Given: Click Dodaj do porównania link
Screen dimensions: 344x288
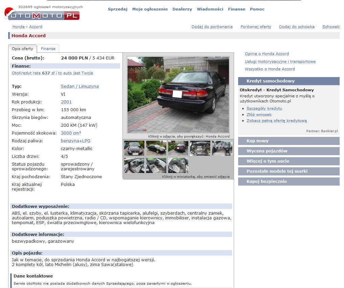Looking at the screenshot, I should click(x=212, y=26).
